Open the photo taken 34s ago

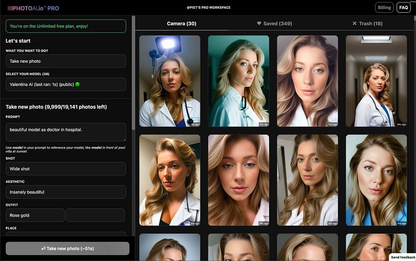tap(376, 81)
